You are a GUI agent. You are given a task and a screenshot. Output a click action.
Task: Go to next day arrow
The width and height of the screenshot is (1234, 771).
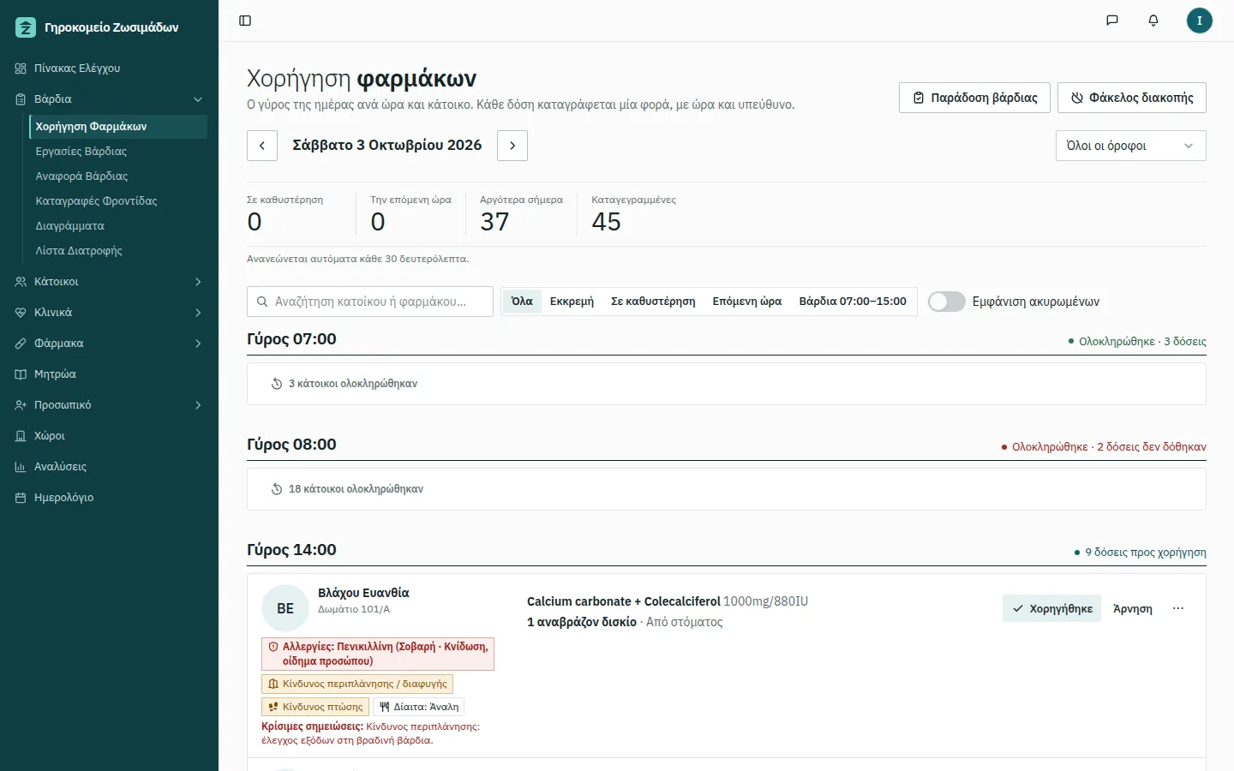(512, 146)
